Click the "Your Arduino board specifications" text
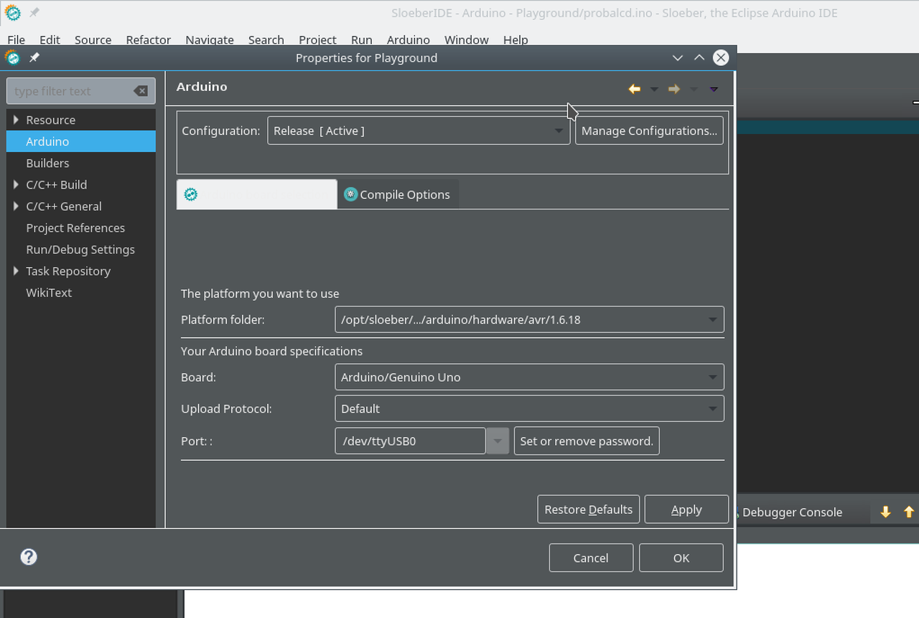Viewport: 919px width, 618px height. pos(271,351)
